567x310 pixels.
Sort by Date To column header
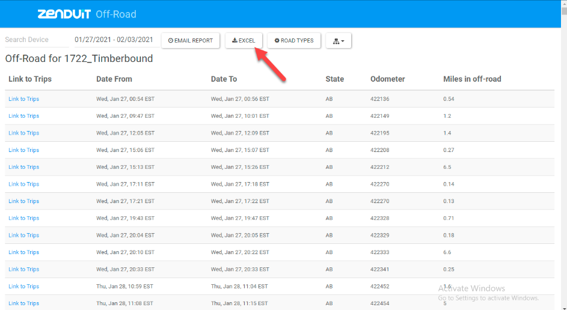pos(224,79)
